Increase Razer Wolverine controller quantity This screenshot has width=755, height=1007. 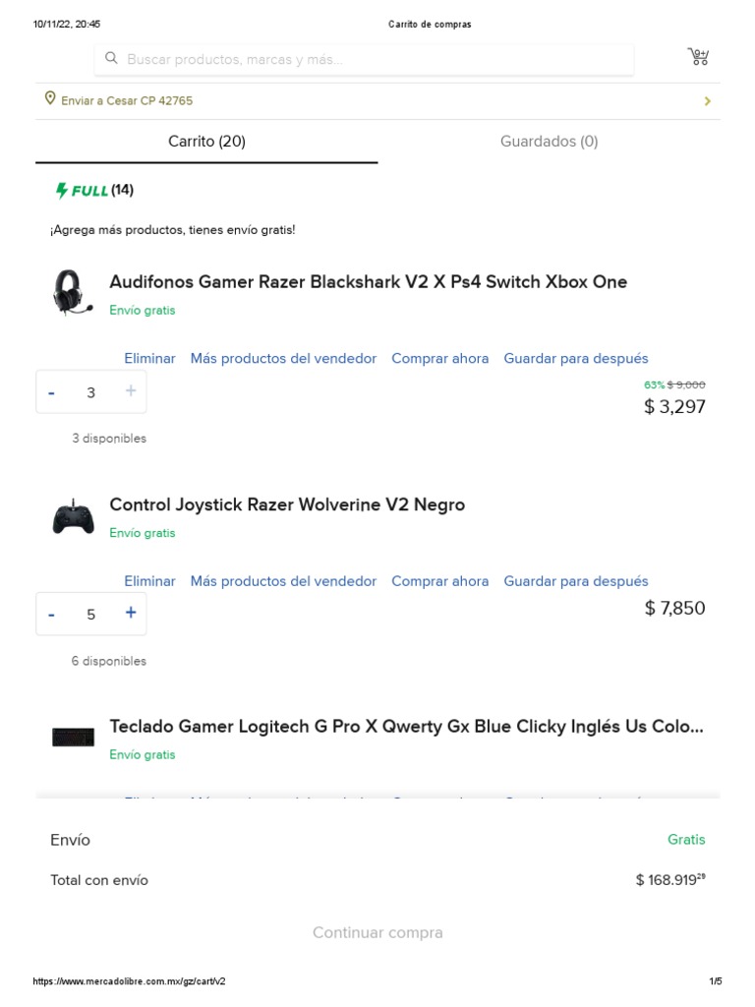pos(131,613)
